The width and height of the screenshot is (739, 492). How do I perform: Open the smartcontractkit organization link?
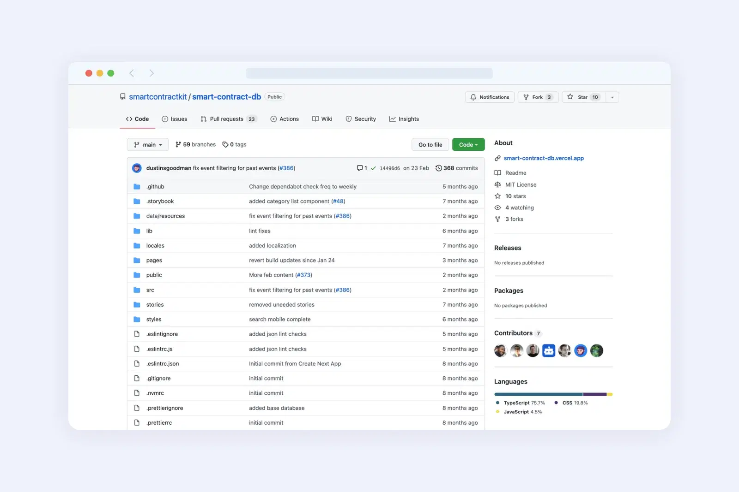[x=158, y=97]
